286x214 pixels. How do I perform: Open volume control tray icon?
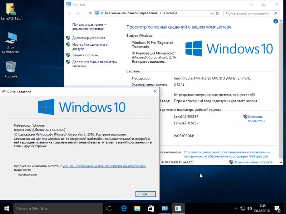tap(249, 209)
